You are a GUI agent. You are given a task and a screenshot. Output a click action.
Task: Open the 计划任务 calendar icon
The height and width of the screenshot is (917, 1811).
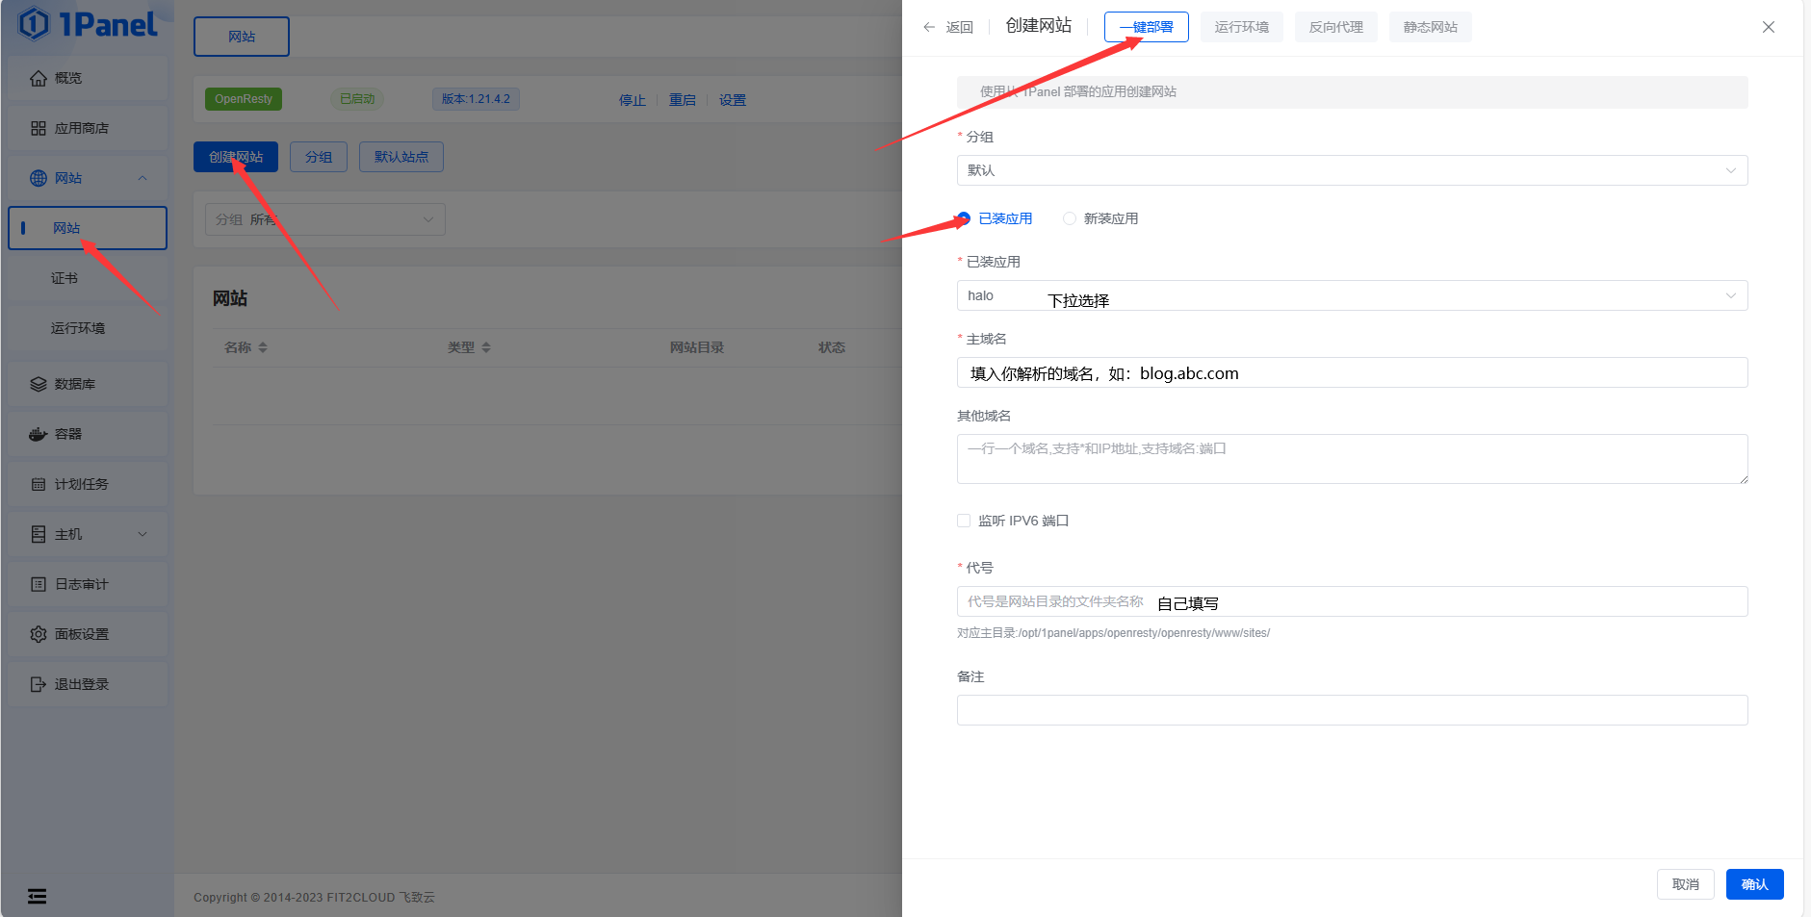click(39, 484)
